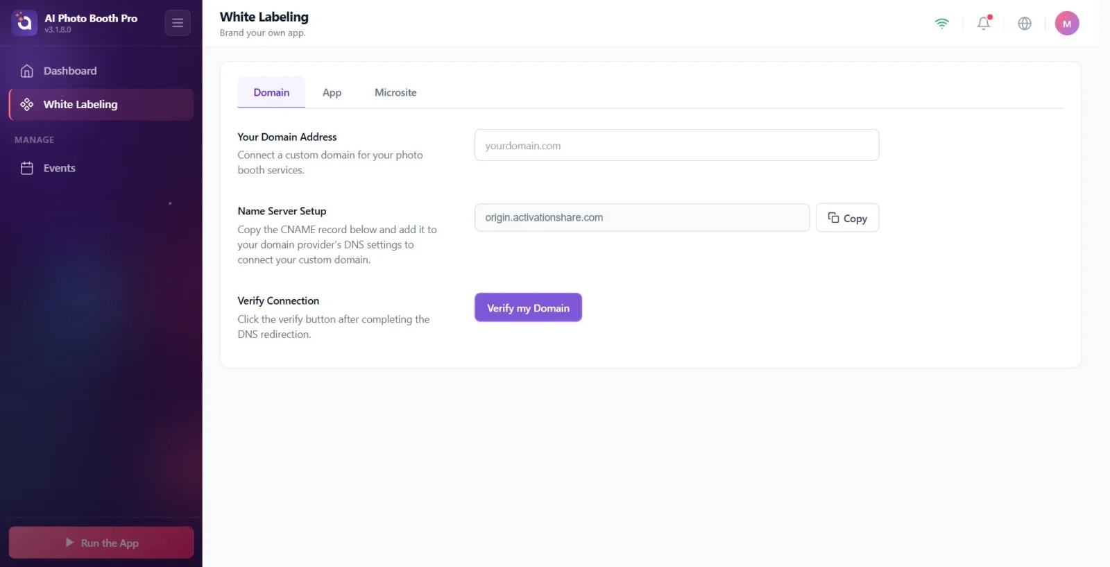Click the AI Photo Booth Pro logo icon
Viewport: 1110px width, 567px height.
[x=24, y=23]
